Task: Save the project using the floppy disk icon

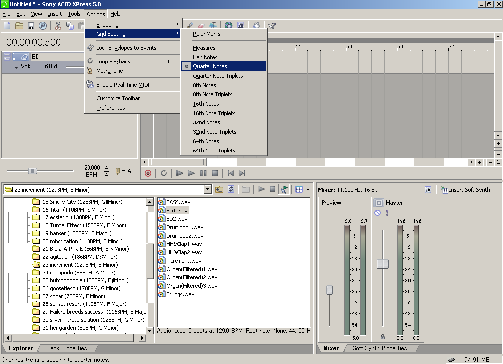Action: [31, 26]
